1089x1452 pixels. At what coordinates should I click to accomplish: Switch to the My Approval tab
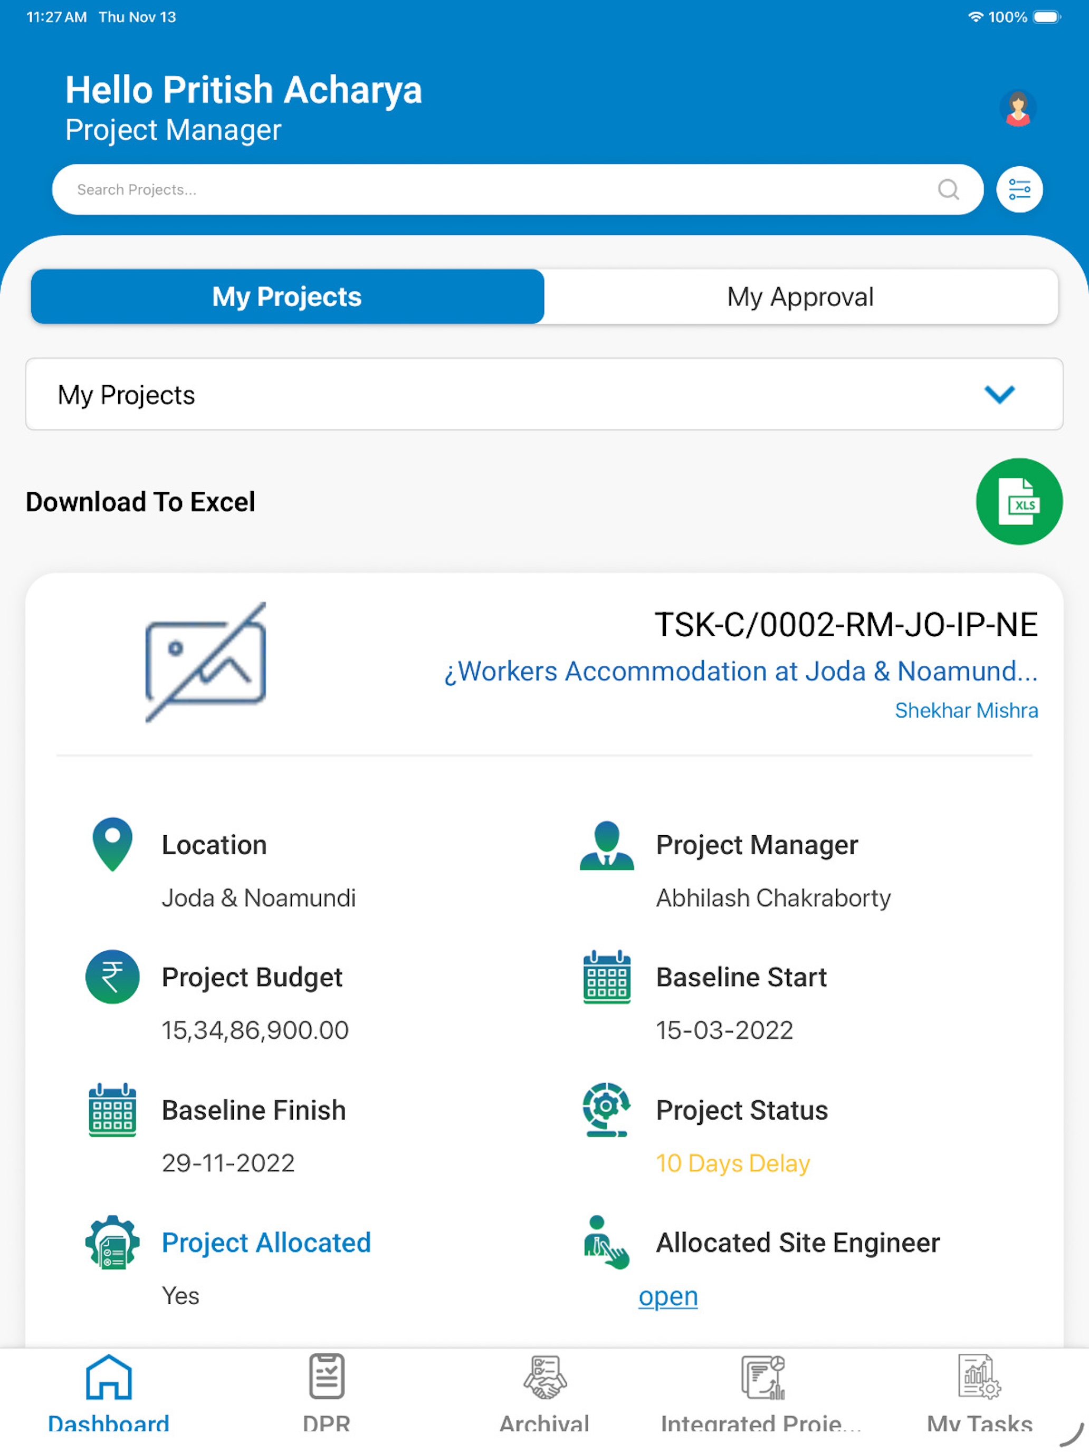(x=801, y=297)
